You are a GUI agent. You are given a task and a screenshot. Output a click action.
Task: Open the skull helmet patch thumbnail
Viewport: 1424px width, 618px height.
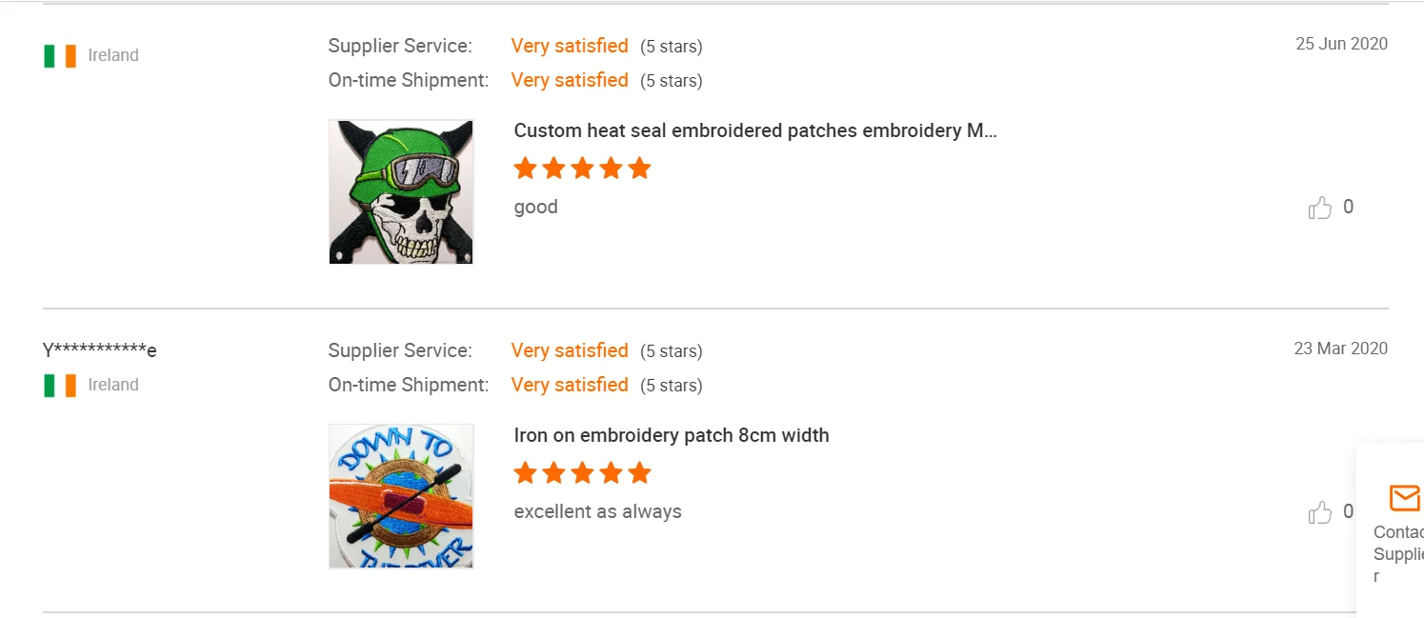click(x=401, y=191)
